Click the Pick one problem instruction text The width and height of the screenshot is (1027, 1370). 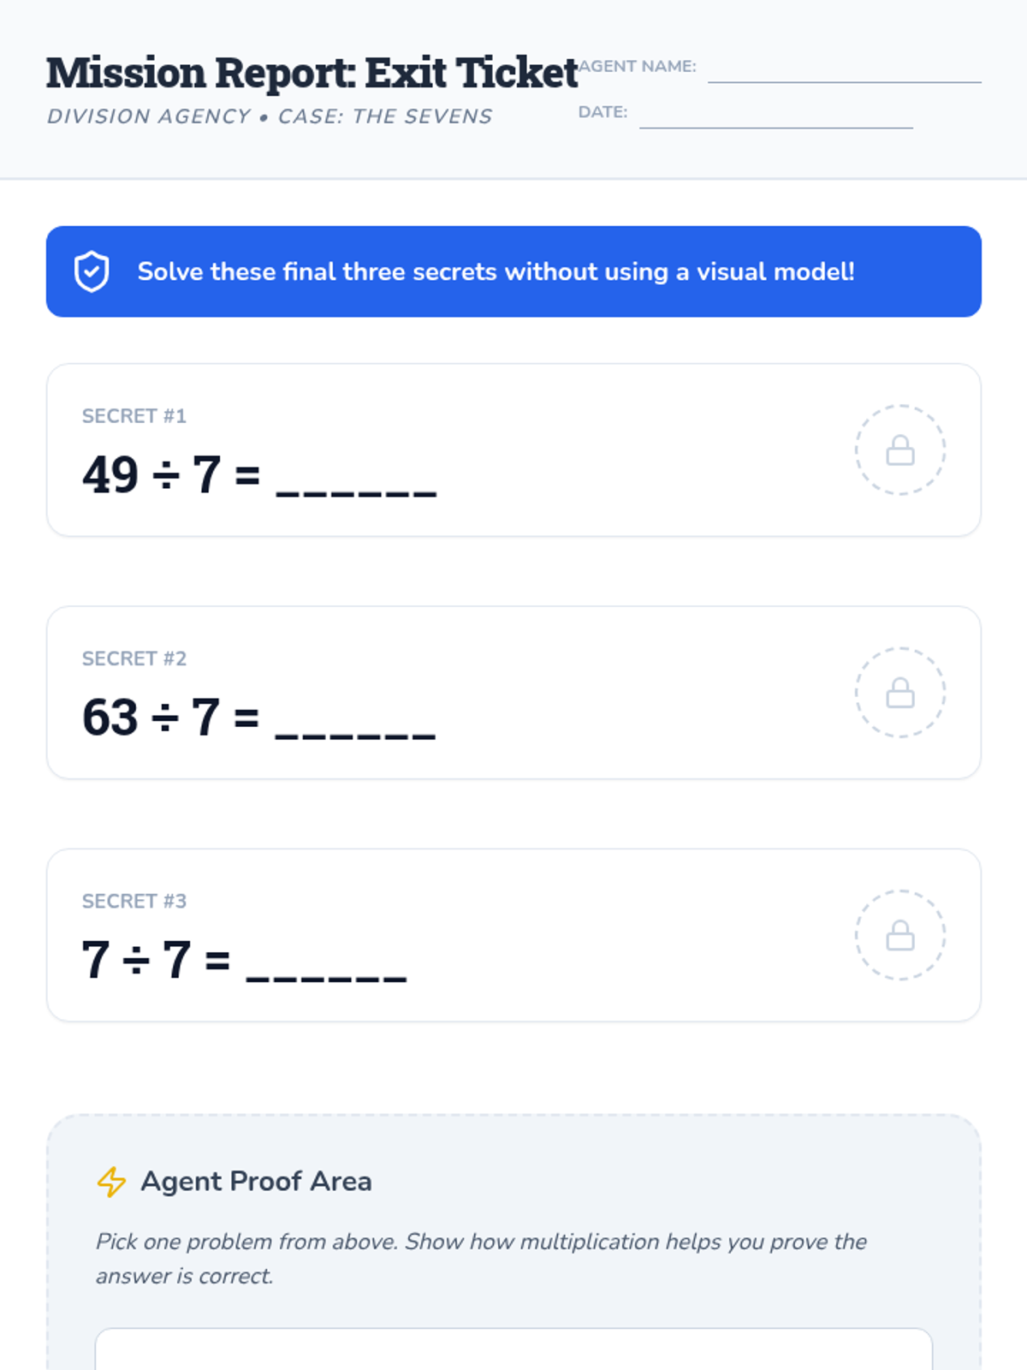[x=481, y=1259]
